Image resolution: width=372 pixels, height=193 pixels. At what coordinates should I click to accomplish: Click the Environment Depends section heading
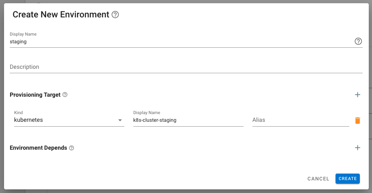coord(38,148)
